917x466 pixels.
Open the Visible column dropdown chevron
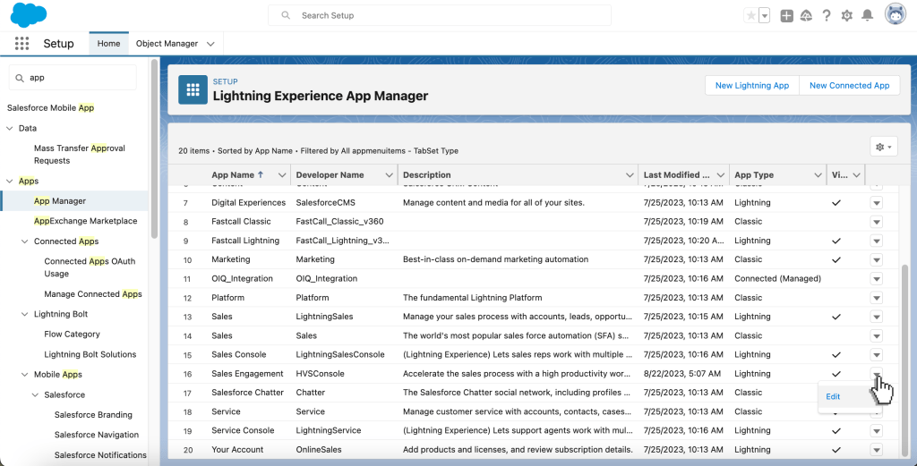[857, 175]
